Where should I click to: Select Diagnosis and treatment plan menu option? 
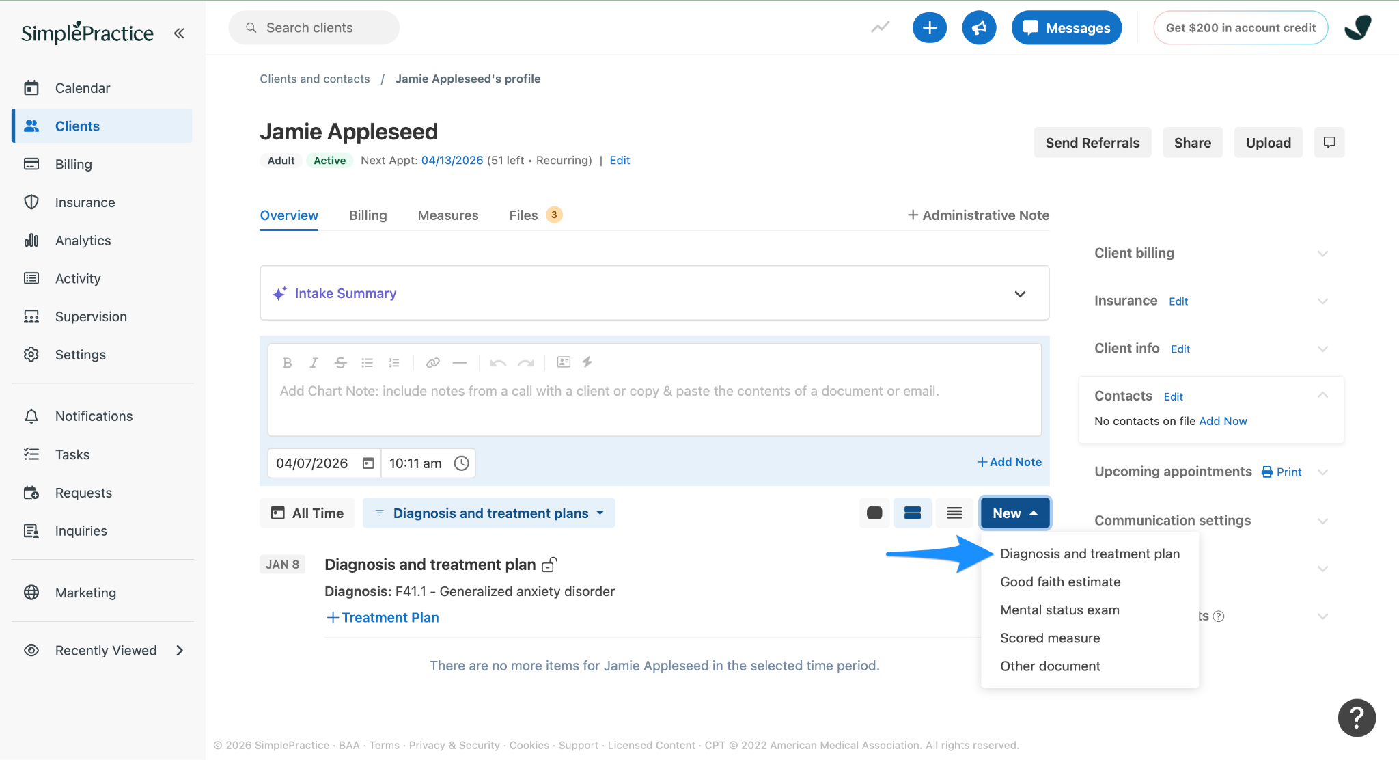[x=1090, y=554]
